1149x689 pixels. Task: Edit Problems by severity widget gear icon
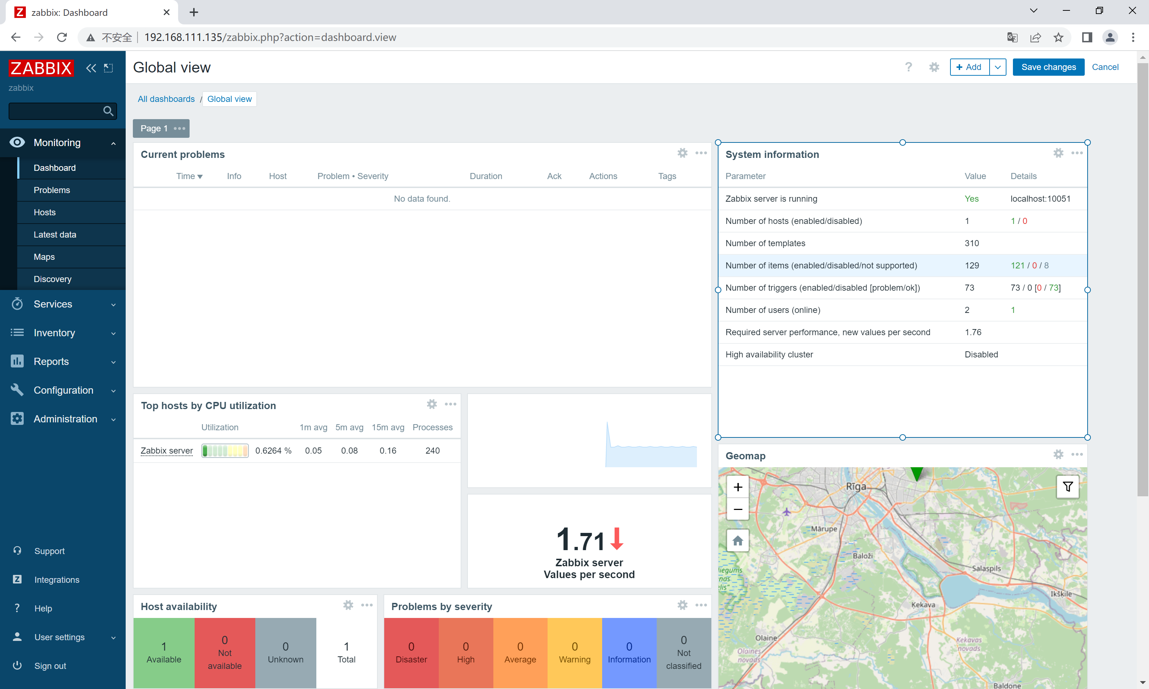(x=682, y=605)
